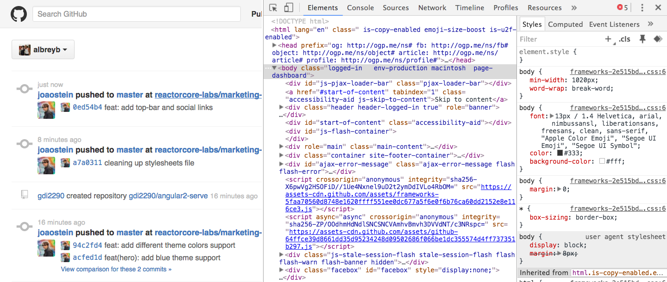Focus the Search GitHub input field
The height and width of the screenshot is (282, 667).
pos(137,14)
